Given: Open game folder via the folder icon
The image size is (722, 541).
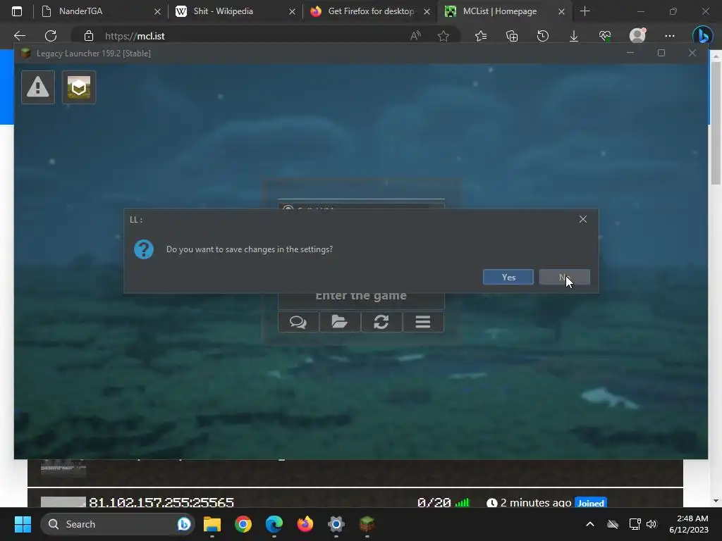Looking at the screenshot, I should [340, 321].
